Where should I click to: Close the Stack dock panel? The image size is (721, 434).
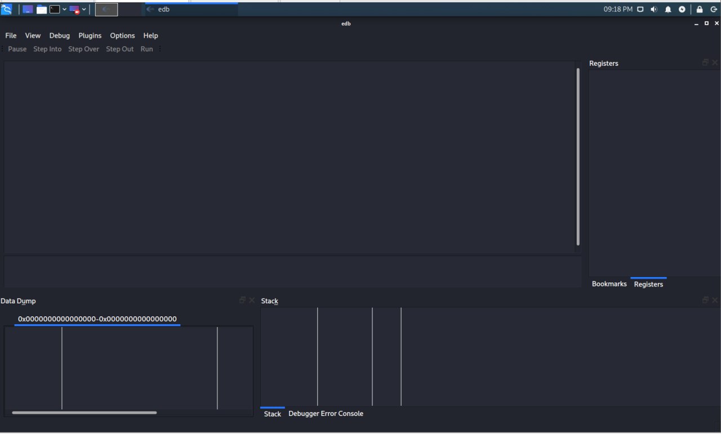click(x=715, y=300)
